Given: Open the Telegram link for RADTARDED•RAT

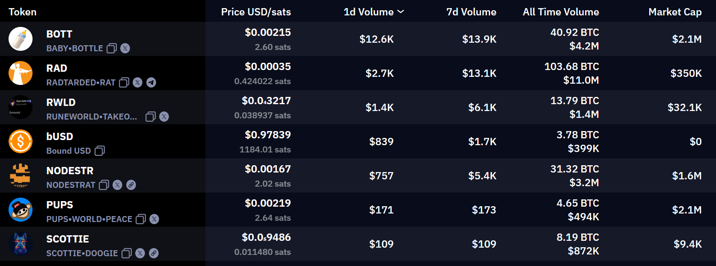Looking at the screenshot, I should pos(151,82).
